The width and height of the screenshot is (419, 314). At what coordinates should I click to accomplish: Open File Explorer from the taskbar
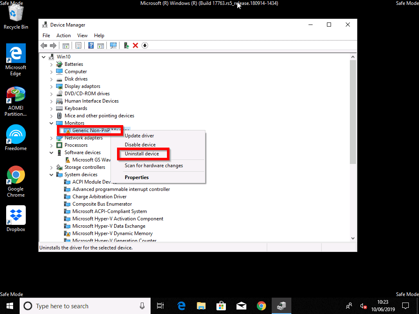pyautogui.click(x=201, y=306)
